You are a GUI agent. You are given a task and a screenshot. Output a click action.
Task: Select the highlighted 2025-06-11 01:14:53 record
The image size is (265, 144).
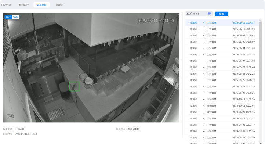coord(222,23)
